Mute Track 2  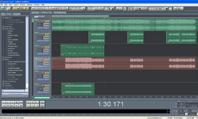click(x=49, y=35)
